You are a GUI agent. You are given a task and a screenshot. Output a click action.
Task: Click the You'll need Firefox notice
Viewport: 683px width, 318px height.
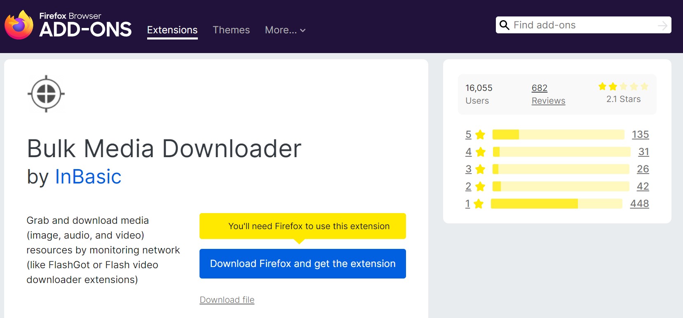pos(303,226)
